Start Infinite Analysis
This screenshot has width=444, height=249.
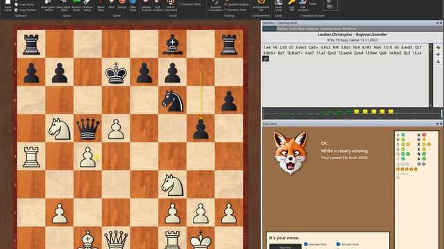tap(146, 6)
